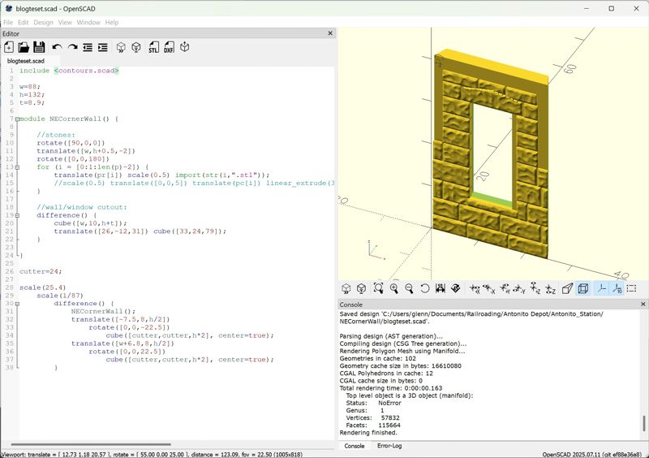Activate the measure distance tool
Image resolution: width=649 pixels, height=458 pixels.
[441, 288]
